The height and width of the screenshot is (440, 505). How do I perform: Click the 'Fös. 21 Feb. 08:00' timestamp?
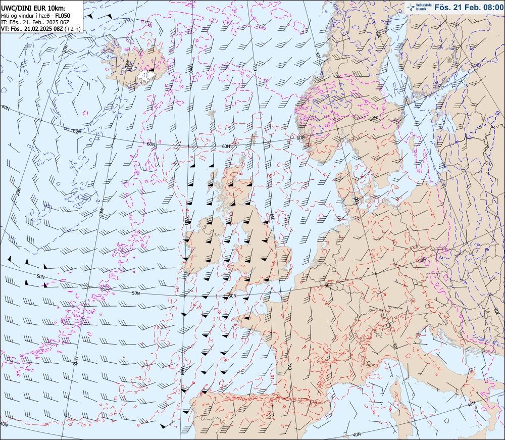(469, 7)
